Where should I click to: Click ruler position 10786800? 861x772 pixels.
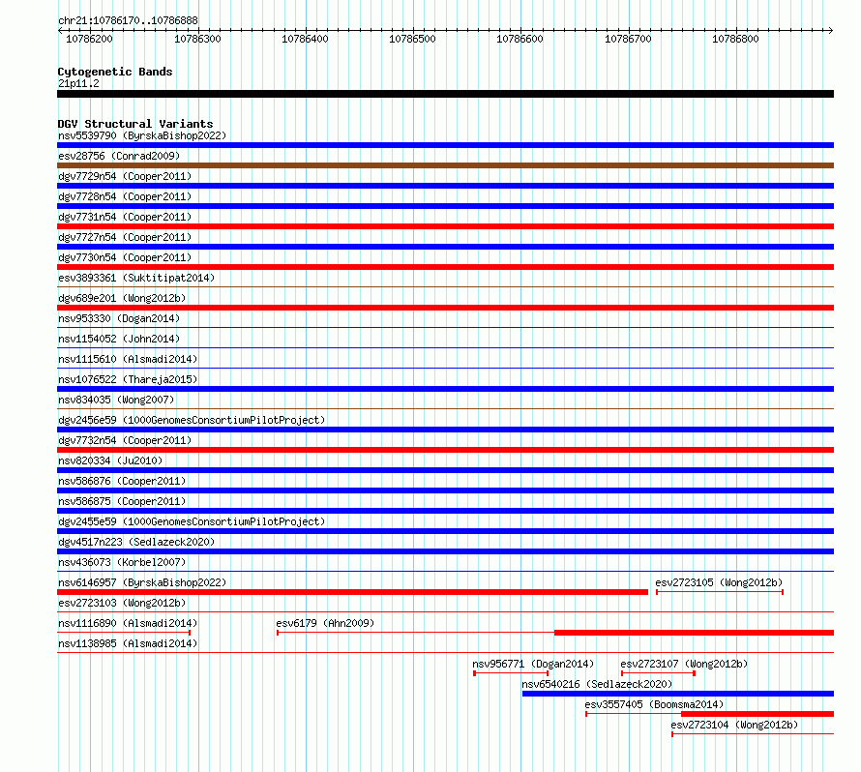(x=735, y=39)
